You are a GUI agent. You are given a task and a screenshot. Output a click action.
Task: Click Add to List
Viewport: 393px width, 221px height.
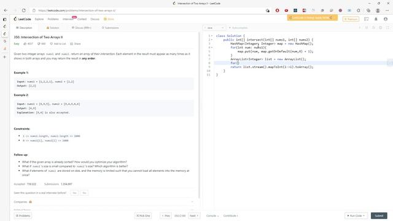click(58, 44)
